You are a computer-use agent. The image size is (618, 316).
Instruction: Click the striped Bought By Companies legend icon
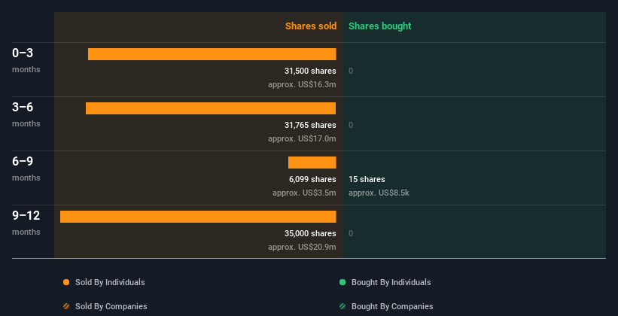point(342,306)
